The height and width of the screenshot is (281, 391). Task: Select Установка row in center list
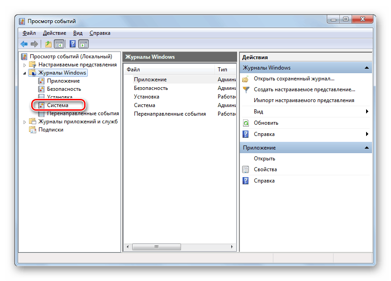(x=180, y=97)
